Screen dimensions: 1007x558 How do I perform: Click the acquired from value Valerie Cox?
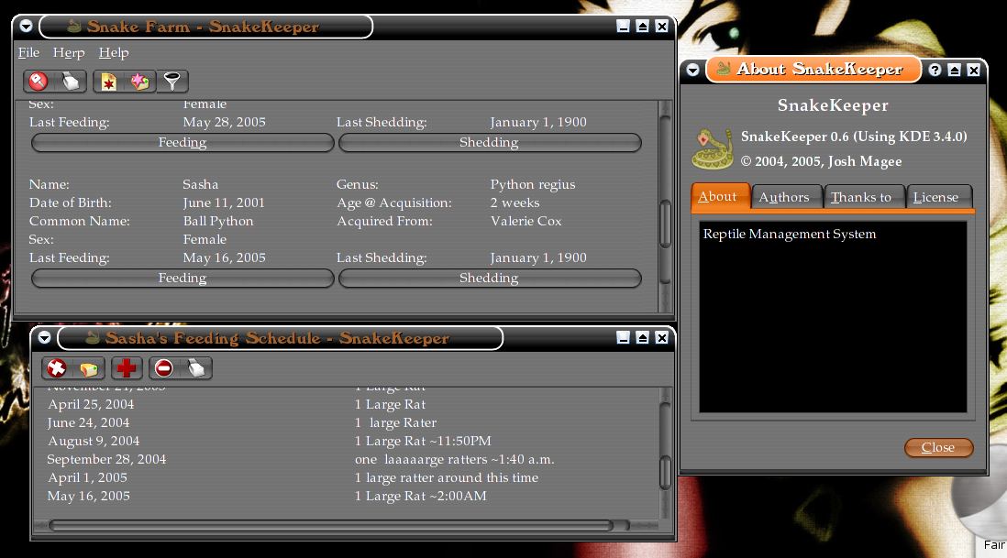tap(526, 221)
